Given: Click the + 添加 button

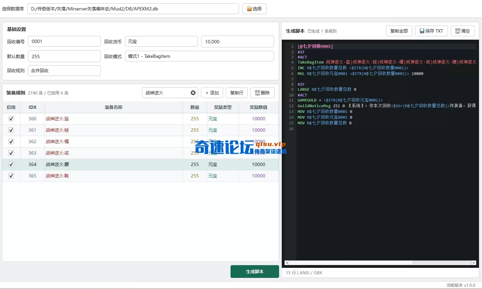Looking at the screenshot, I should 212,93.
